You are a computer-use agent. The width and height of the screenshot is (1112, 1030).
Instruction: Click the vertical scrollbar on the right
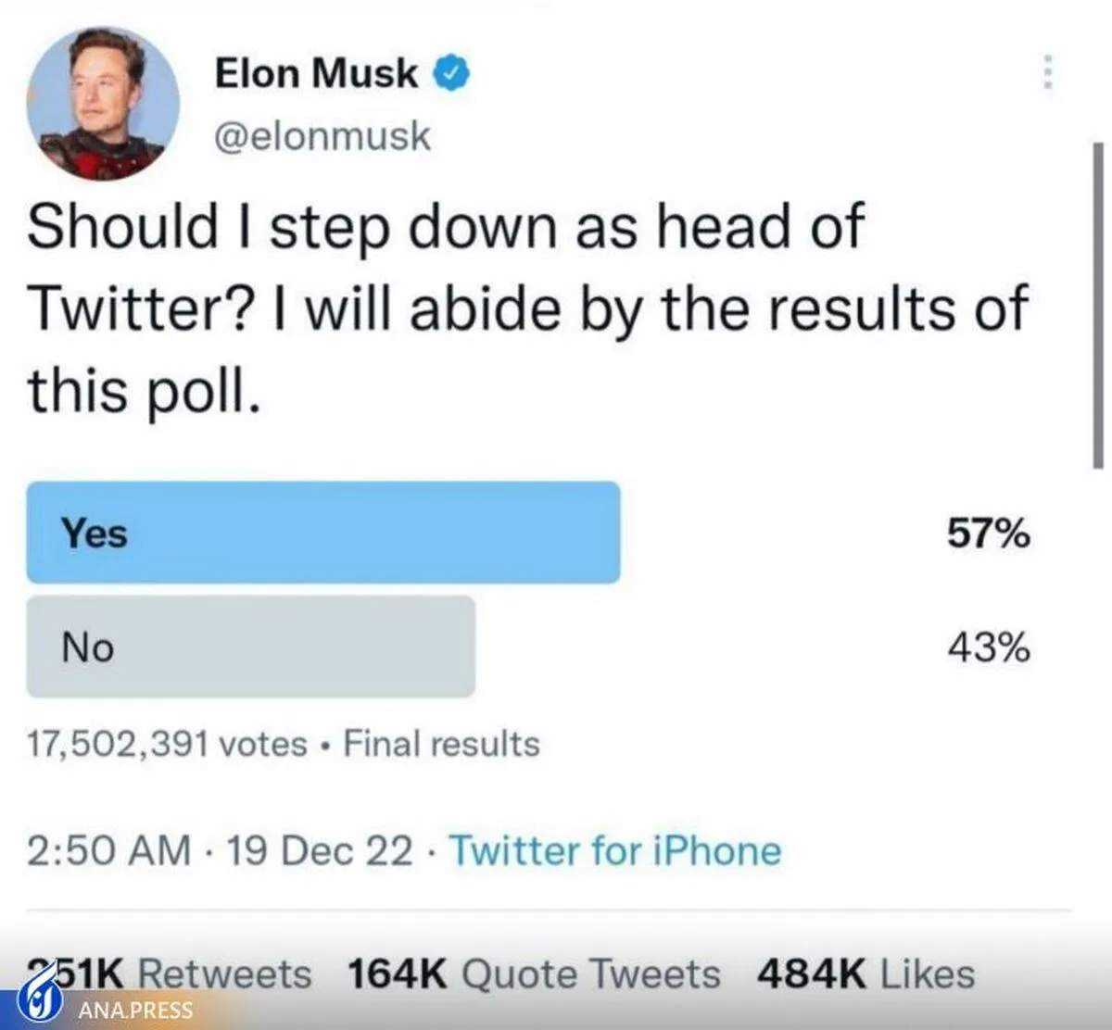click(x=1098, y=306)
